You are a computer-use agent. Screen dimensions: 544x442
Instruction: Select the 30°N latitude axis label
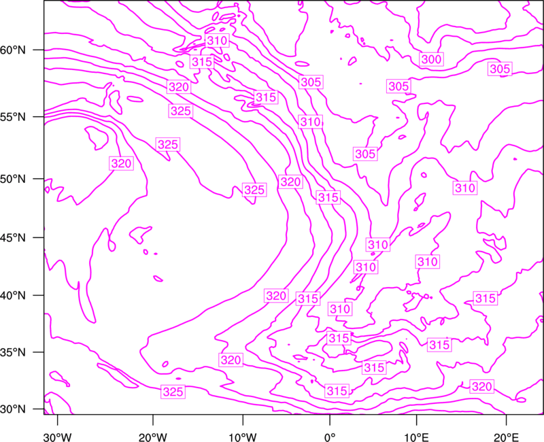13,409
